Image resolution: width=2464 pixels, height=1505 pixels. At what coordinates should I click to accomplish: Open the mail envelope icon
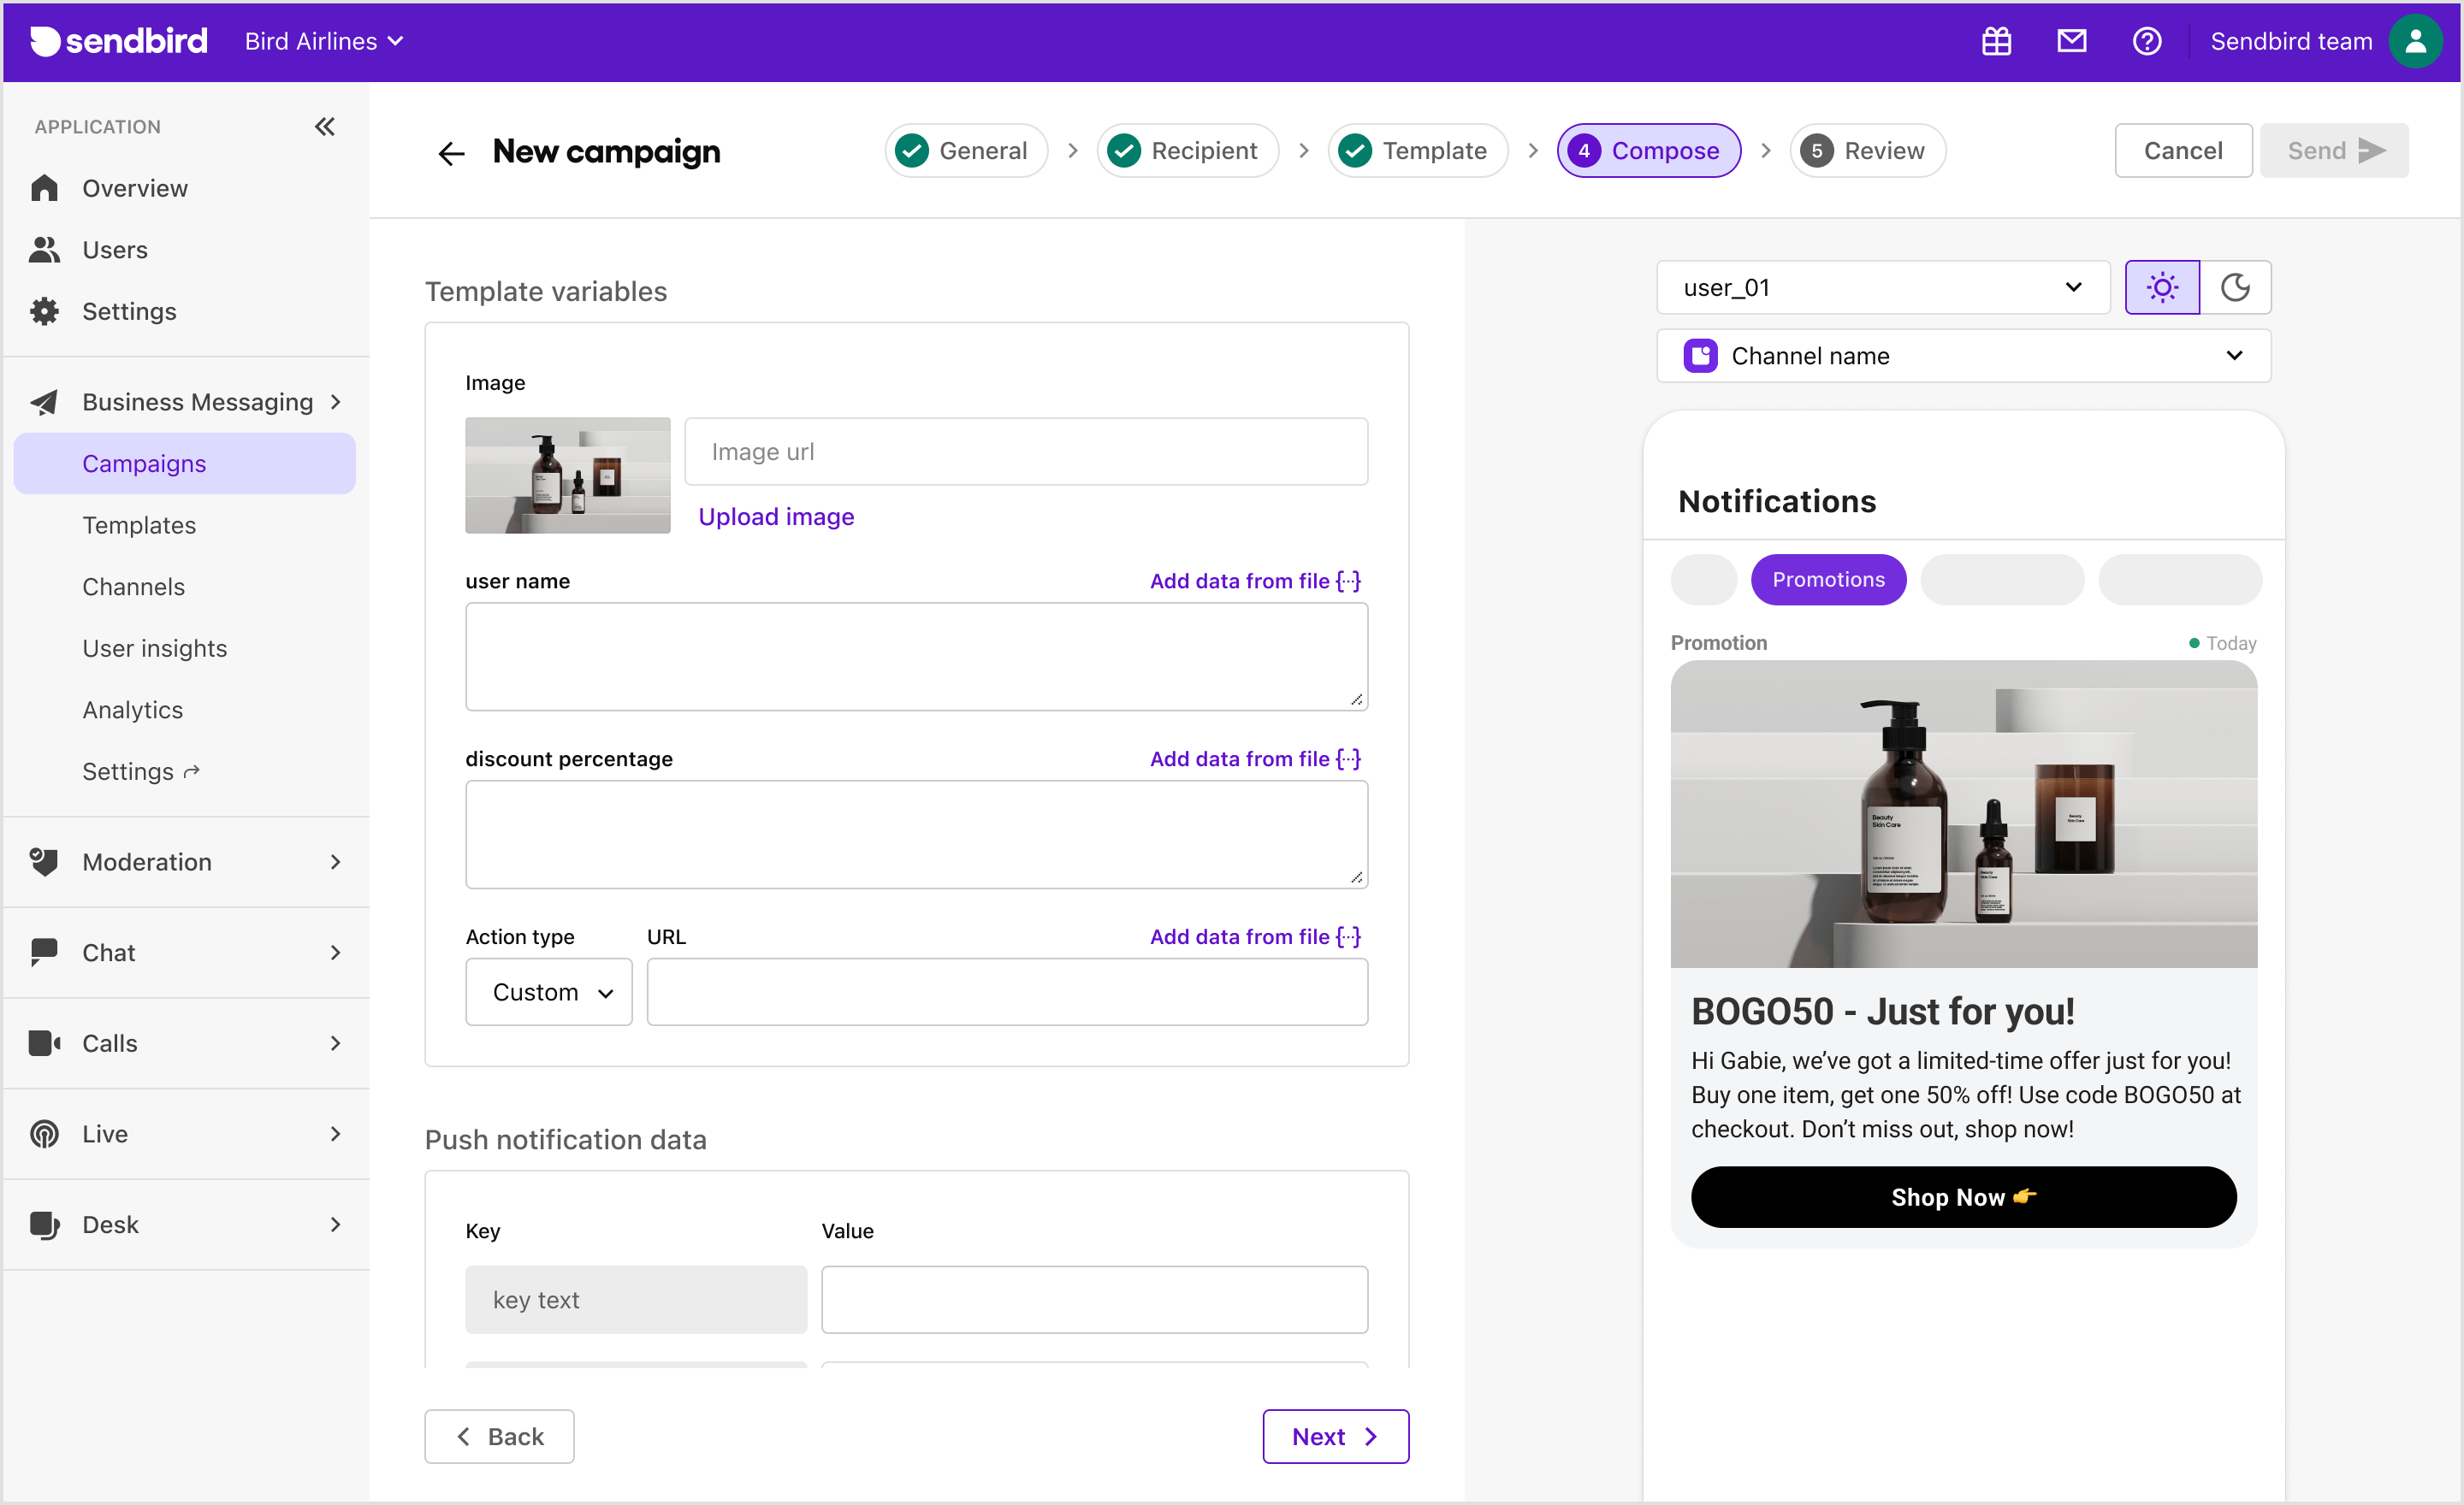point(2071,41)
